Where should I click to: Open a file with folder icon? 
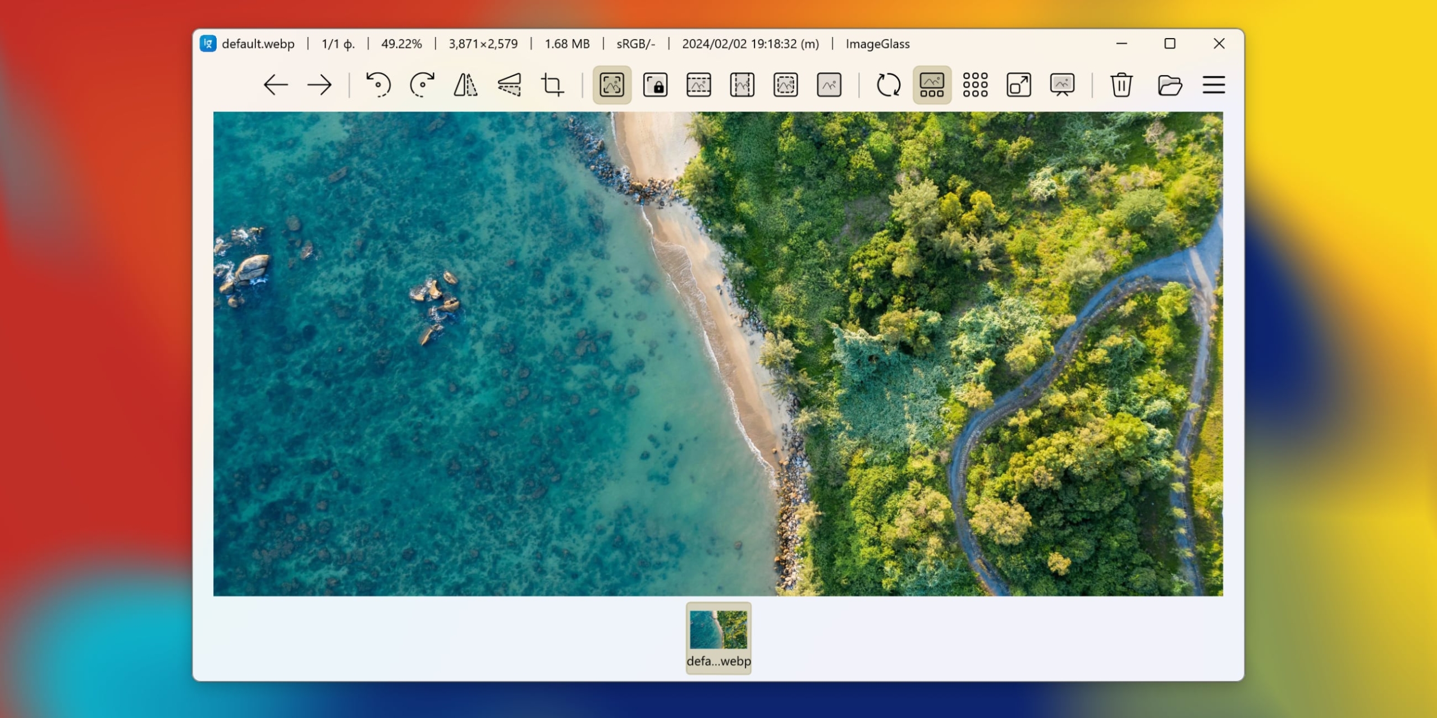coord(1170,85)
